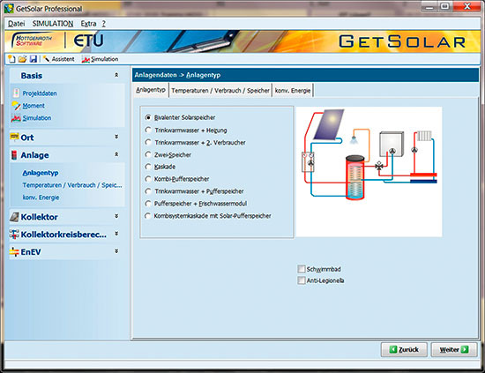The height and width of the screenshot is (373, 485).
Task: Enable the Anti-Legionella checkbox
Action: click(302, 280)
